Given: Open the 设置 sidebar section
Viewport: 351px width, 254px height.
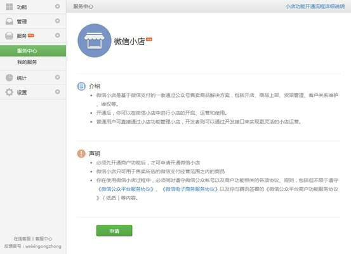Looking at the screenshot, I should pyautogui.click(x=33, y=92).
